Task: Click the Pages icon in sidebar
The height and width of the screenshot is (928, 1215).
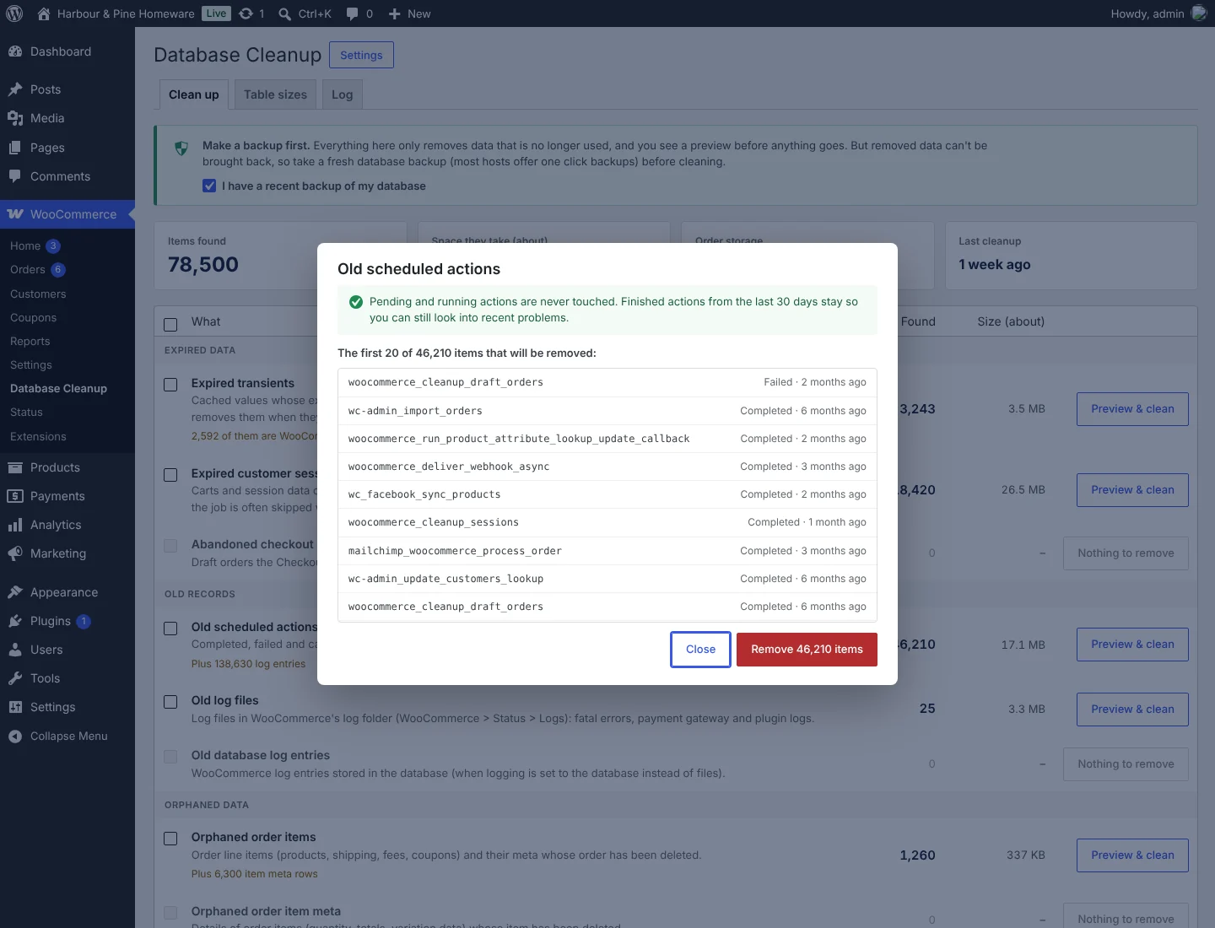Action: pos(15,148)
